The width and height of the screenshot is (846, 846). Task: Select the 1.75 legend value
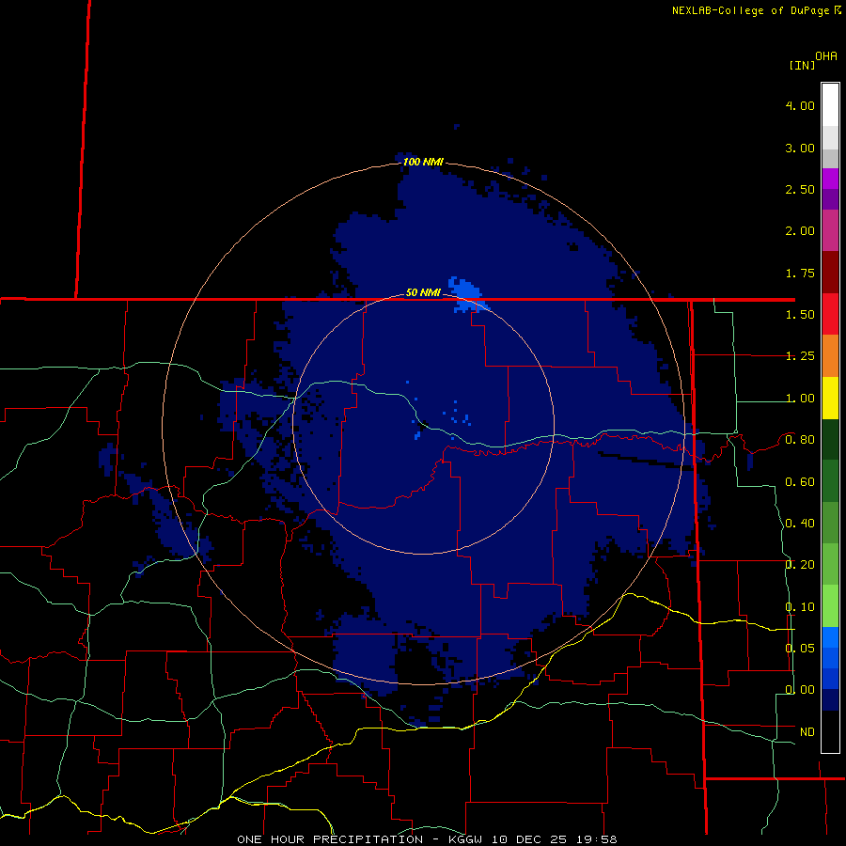800,273
